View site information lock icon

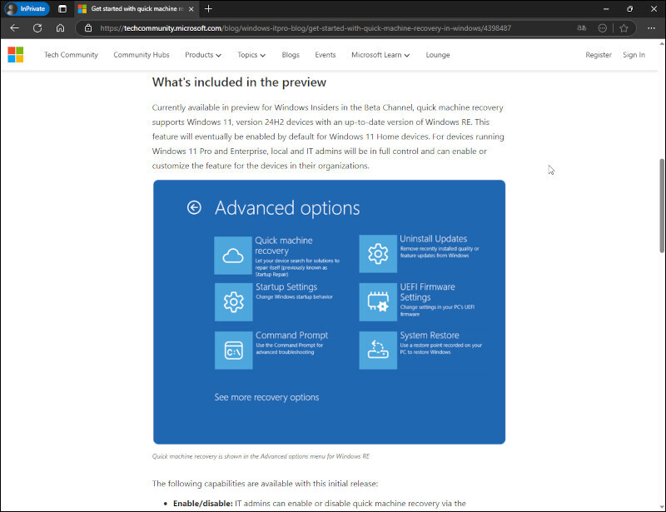point(88,28)
